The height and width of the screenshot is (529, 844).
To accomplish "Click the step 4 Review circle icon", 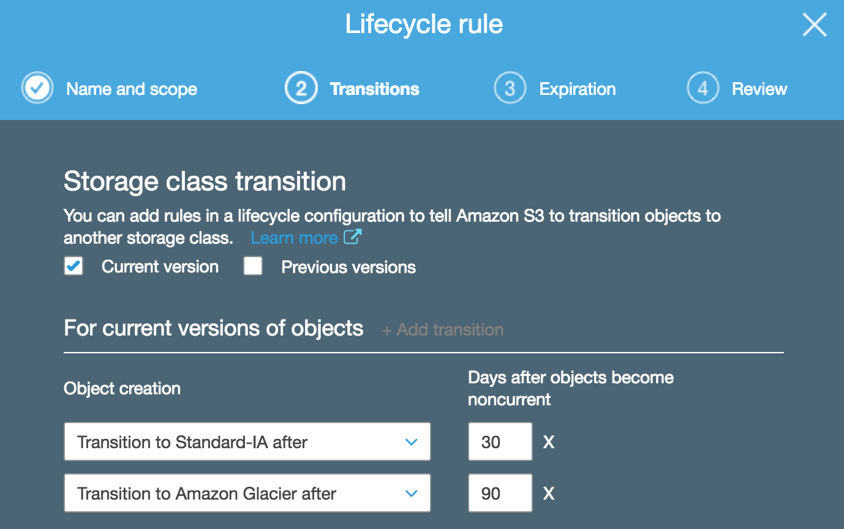I will coord(703,88).
